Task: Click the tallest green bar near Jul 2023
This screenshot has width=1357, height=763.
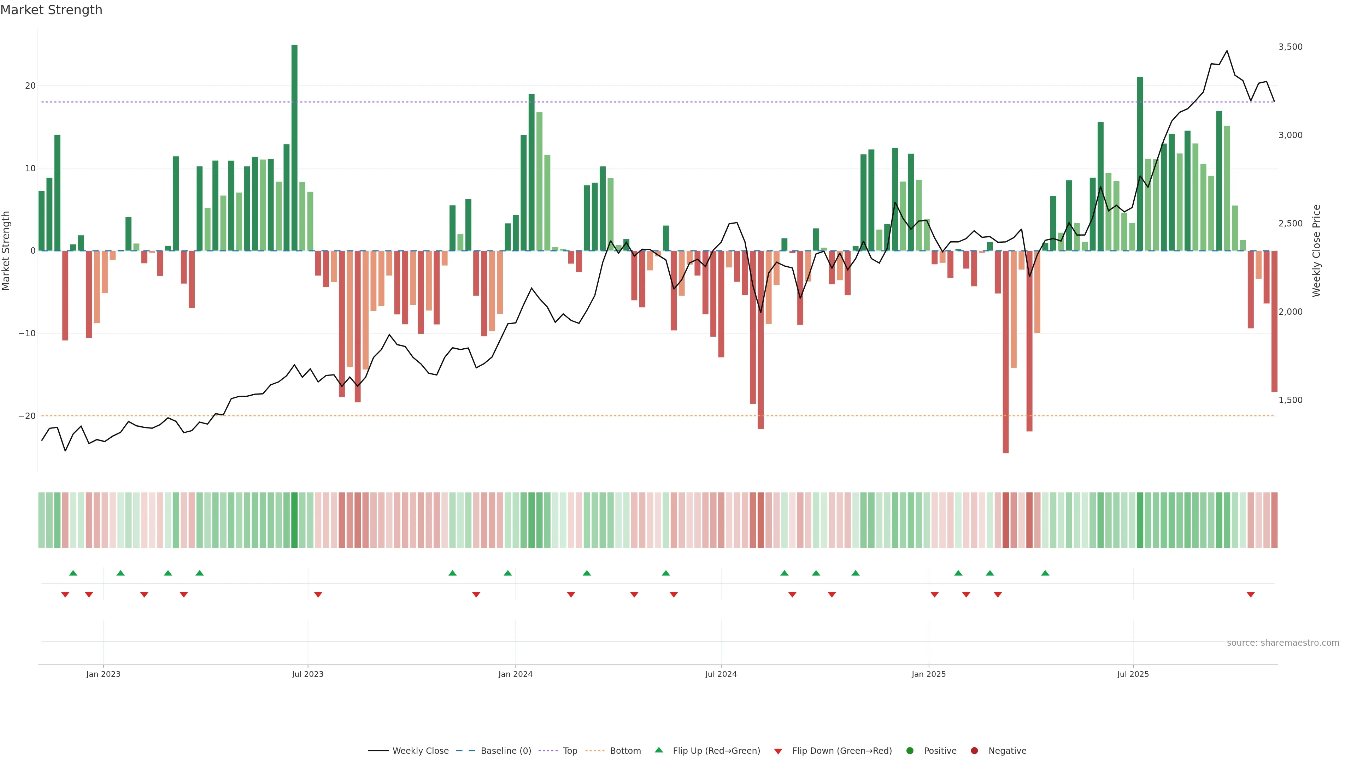Action: click(294, 147)
